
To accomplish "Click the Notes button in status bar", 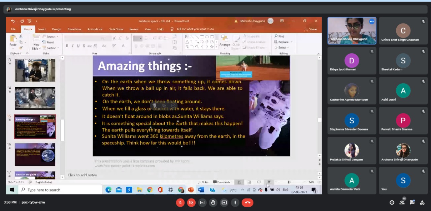I will [203, 182].
